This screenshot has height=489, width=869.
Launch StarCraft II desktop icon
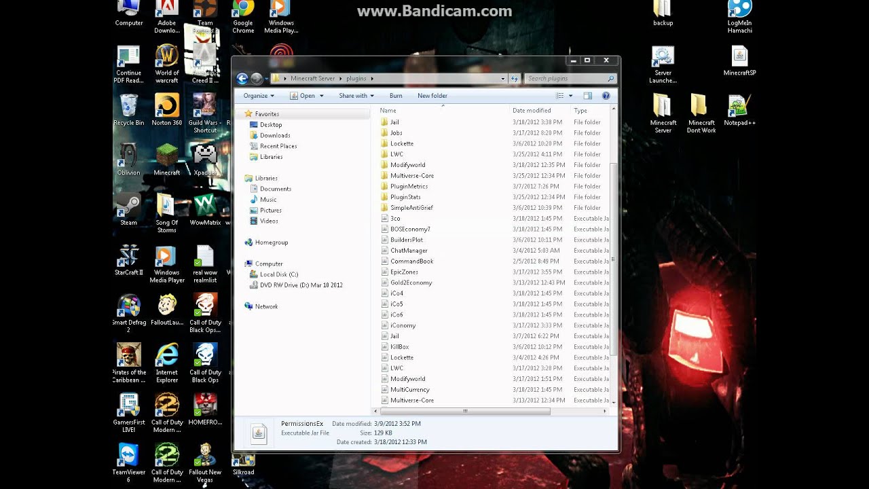tap(128, 259)
